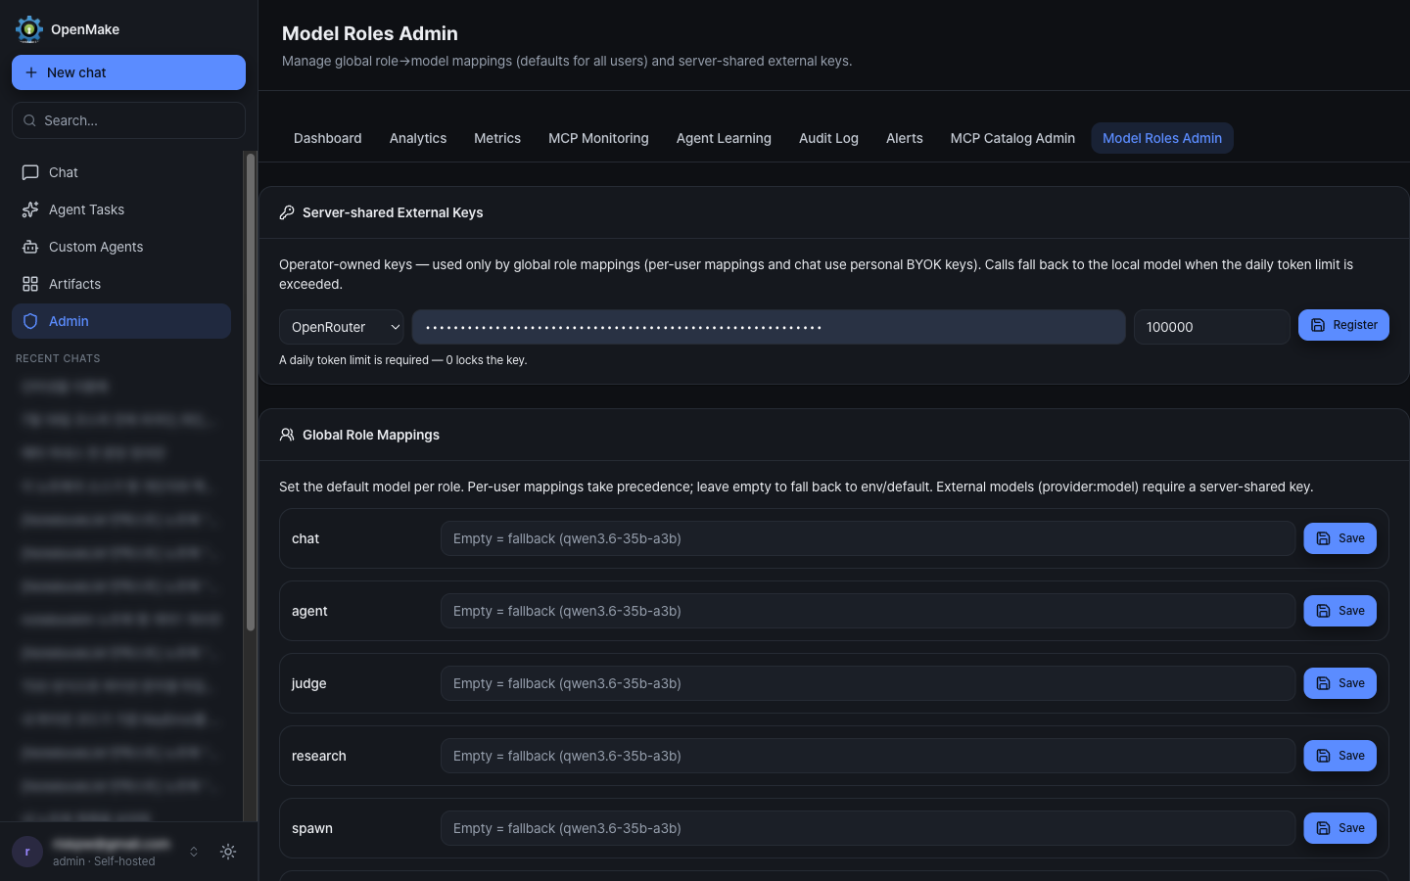
Task: Click the Chat speech bubble icon
Action: pos(30,172)
